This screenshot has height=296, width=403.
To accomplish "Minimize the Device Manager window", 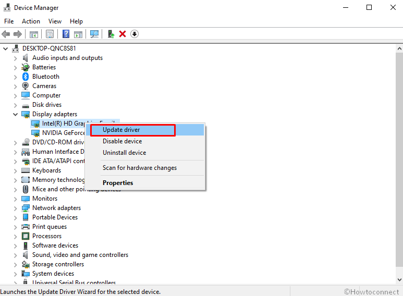I will pos(346,8).
